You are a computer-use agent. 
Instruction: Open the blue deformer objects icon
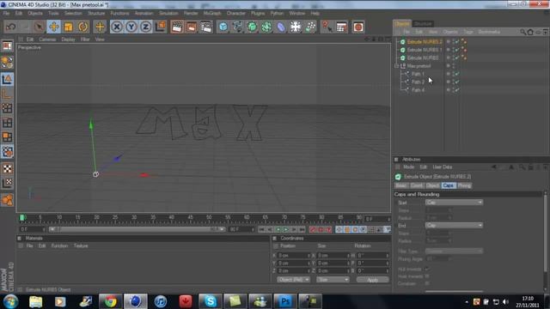(281, 27)
